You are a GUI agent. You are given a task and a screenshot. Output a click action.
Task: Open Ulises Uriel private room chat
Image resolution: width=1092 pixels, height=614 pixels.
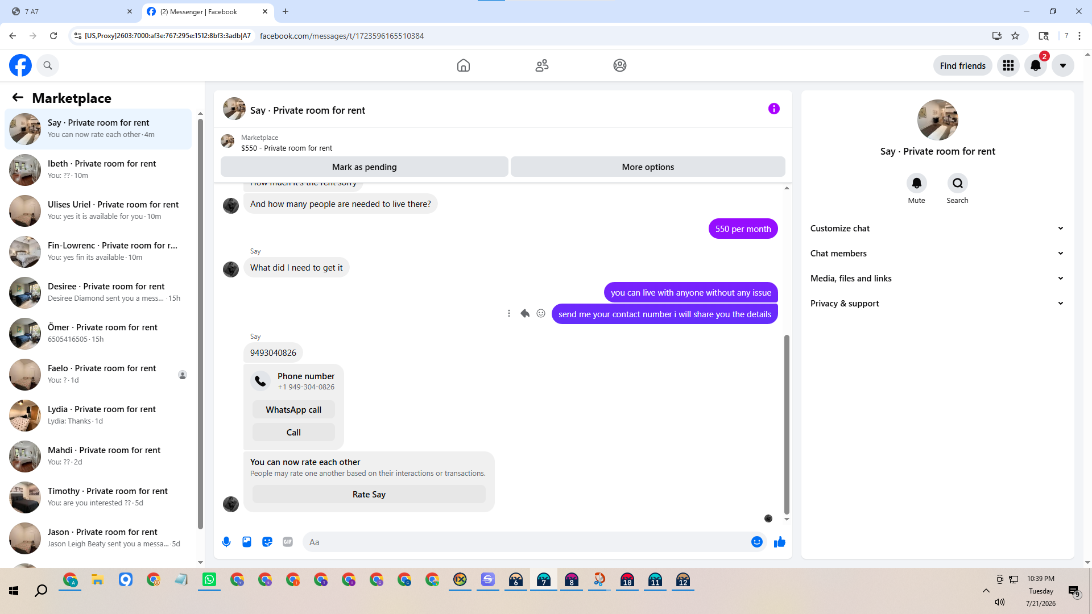coord(98,211)
